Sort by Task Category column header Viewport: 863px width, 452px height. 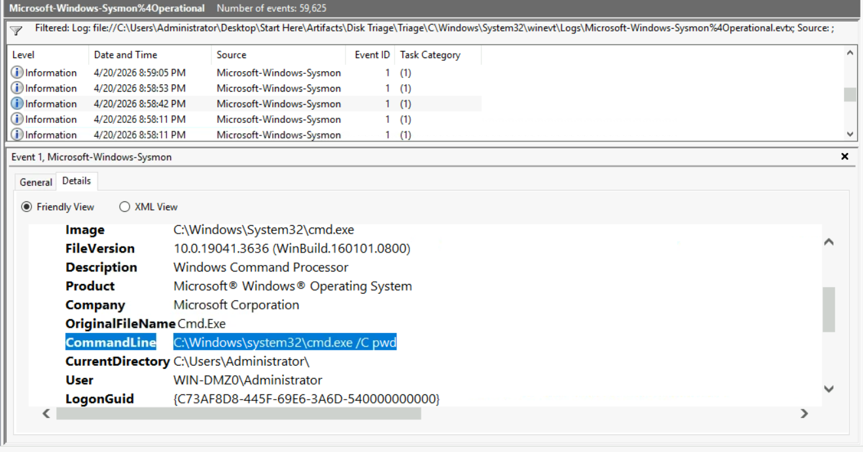tap(438, 55)
